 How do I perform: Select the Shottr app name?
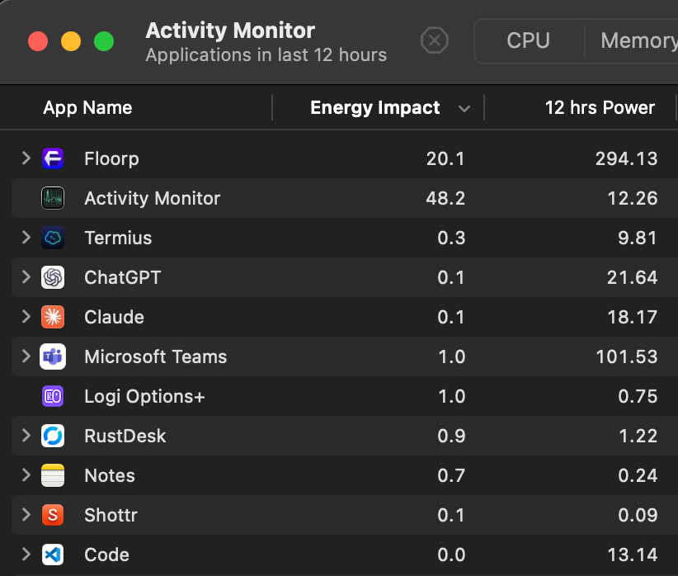point(111,516)
